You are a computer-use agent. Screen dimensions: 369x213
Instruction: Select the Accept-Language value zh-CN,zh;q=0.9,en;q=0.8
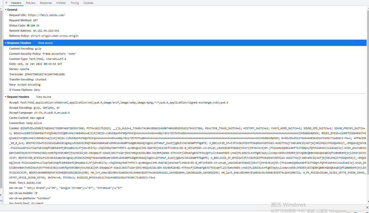tap(52, 113)
